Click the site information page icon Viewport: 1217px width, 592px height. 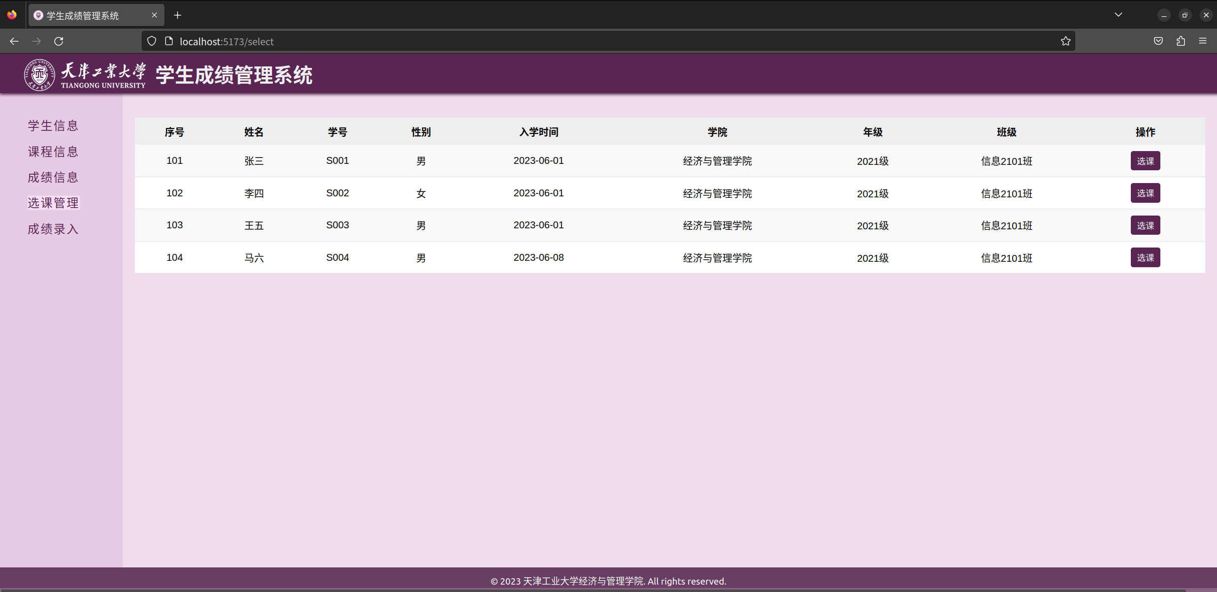click(169, 41)
